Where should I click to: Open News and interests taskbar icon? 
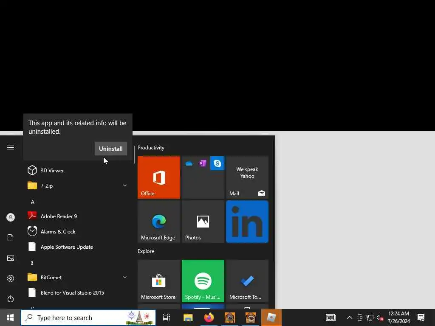(x=330, y=318)
